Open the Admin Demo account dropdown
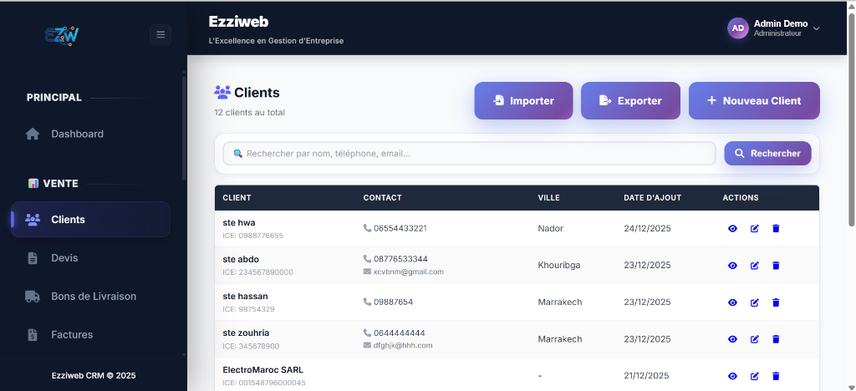Screen dimensions: 856x391 coord(774,28)
